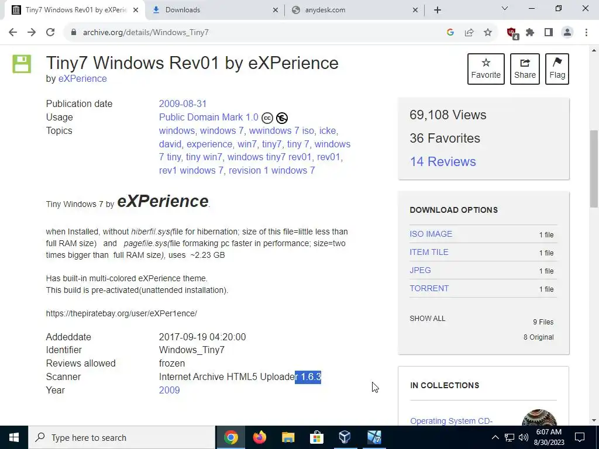Open the Extensions puzzle menu

tap(530, 33)
